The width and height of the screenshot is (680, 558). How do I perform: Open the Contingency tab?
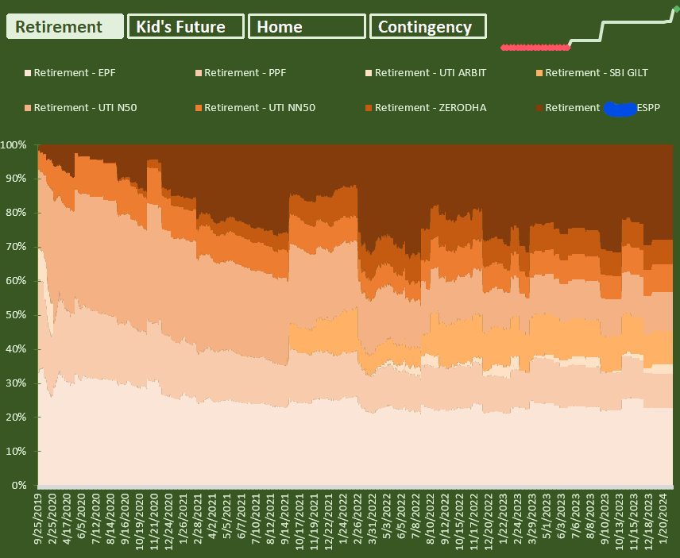pos(427,25)
